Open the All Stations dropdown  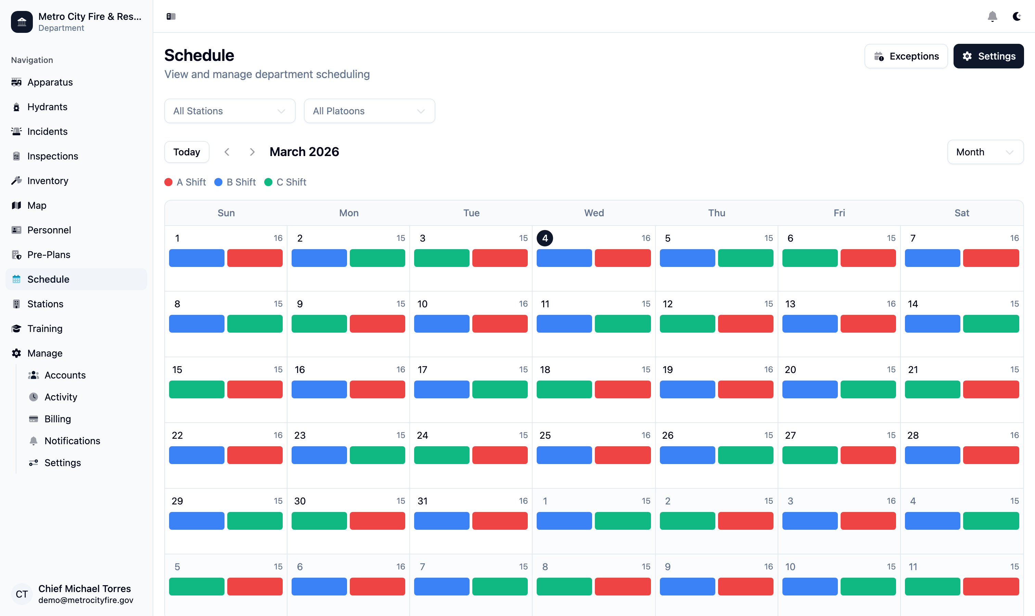click(x=230, y=111)
